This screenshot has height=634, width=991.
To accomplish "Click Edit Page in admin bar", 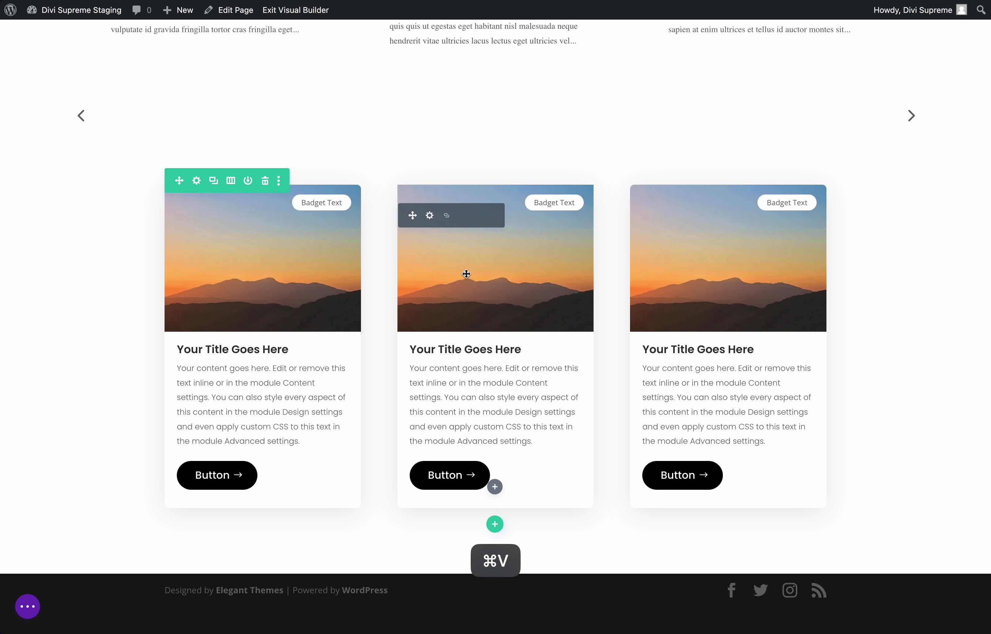I will tap(229, 10).
